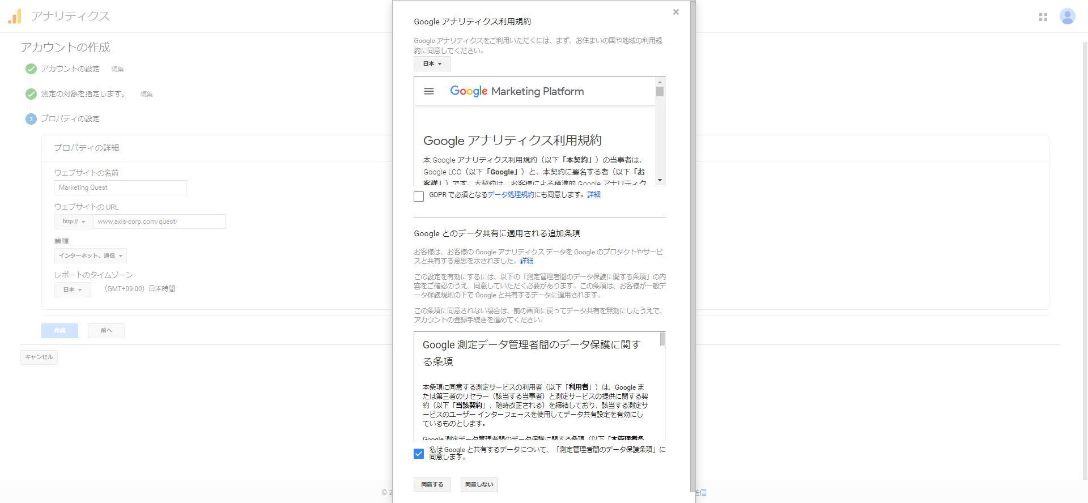Viewport: 1088px width, 503px height.
Task: Click the Google Marketing Platform logo
Action: click(517, 91)
